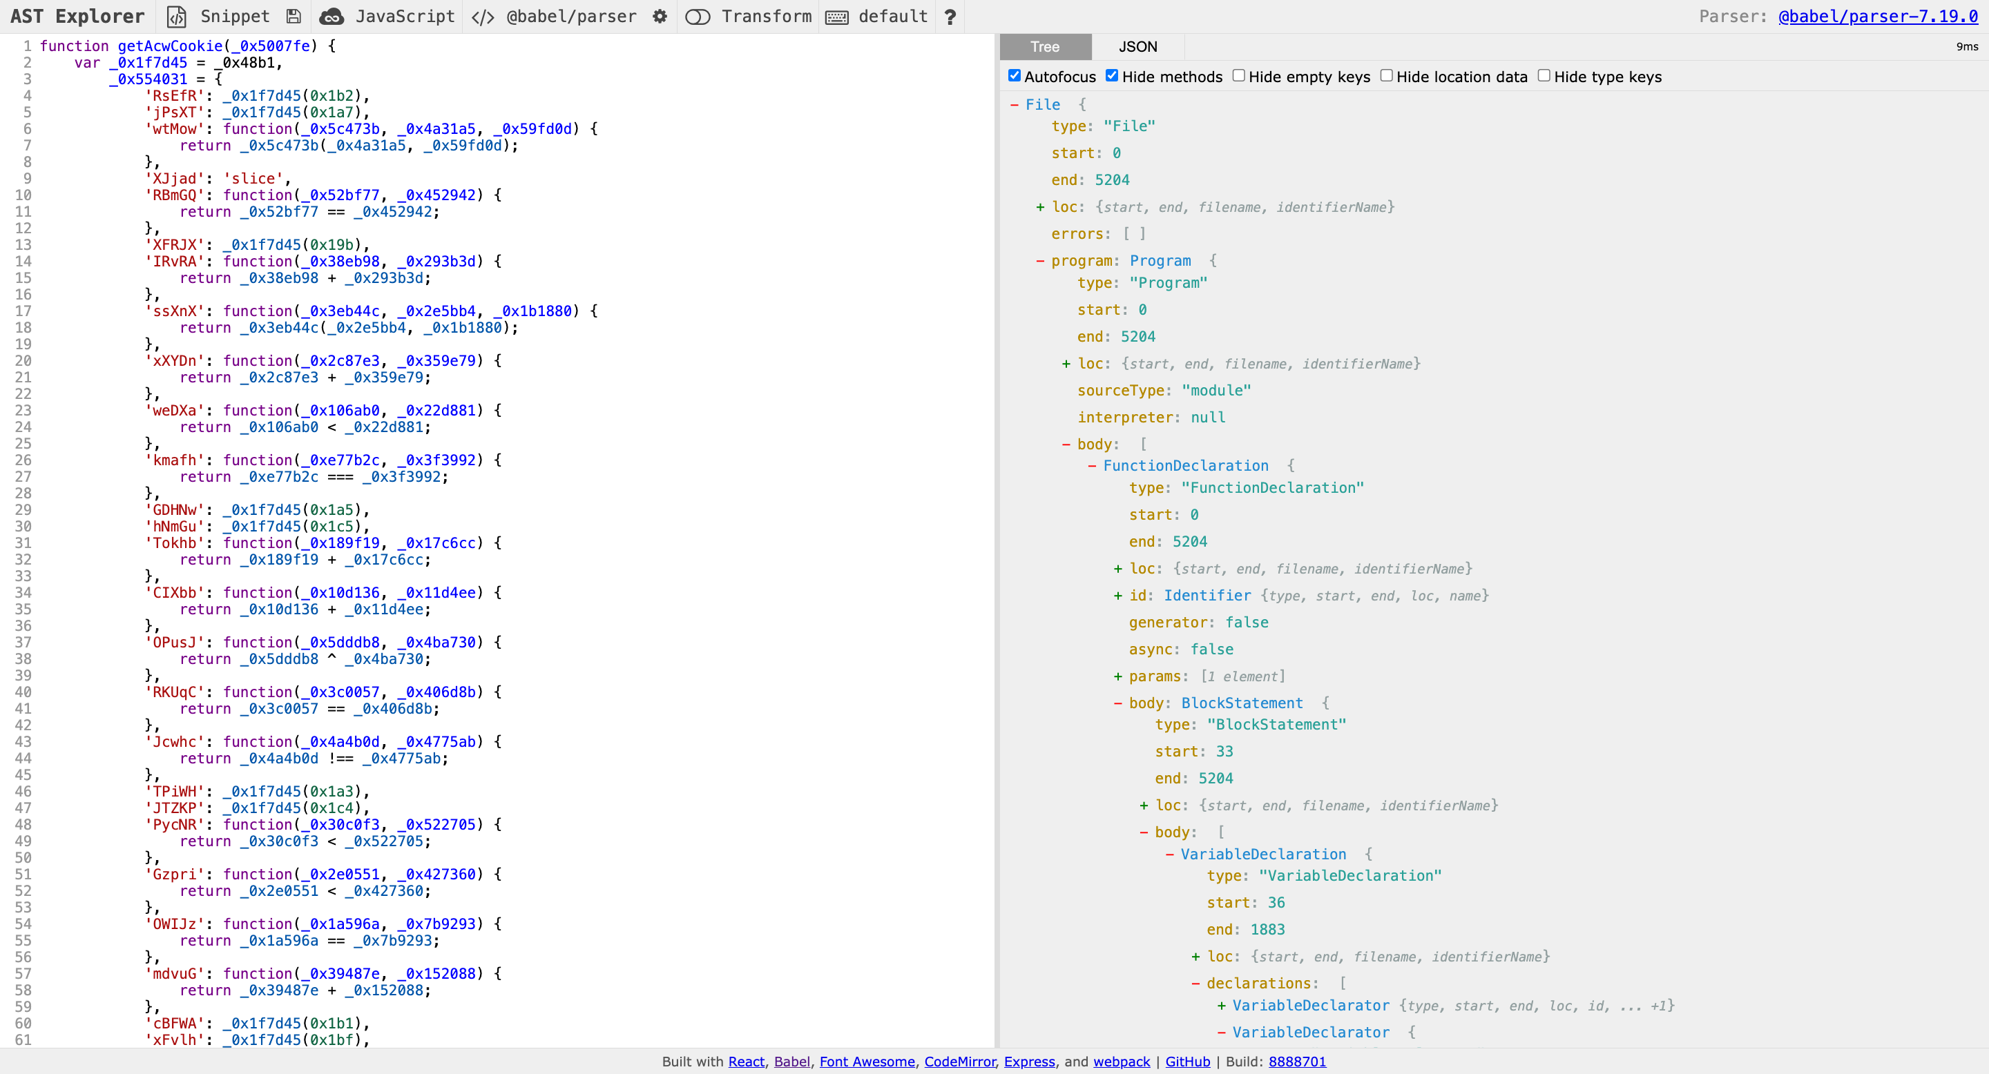Switch to the JSON tab

tap(1137, 46)
